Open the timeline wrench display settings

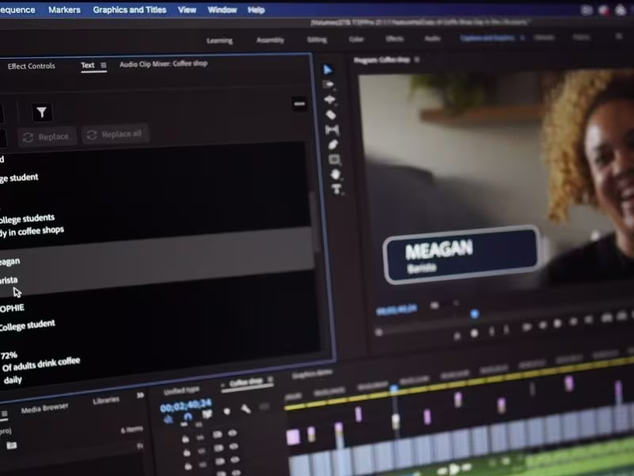246,409
